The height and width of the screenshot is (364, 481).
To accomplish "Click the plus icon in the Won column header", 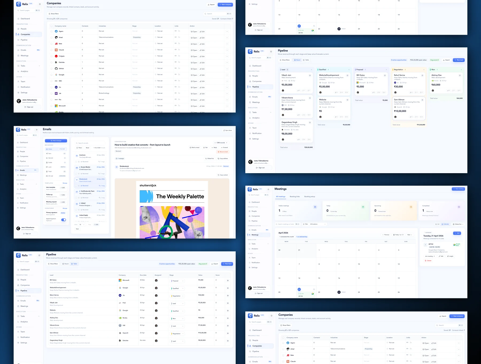I will point(461,70).
